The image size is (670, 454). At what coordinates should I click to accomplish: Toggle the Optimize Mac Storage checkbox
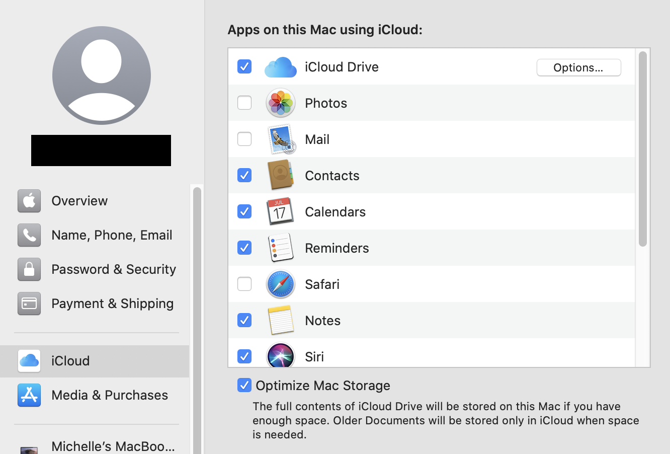pos(244,385)
